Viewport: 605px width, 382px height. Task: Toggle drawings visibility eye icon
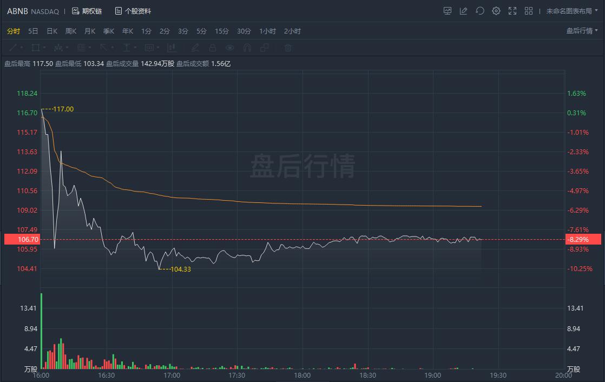coord(230,48)
